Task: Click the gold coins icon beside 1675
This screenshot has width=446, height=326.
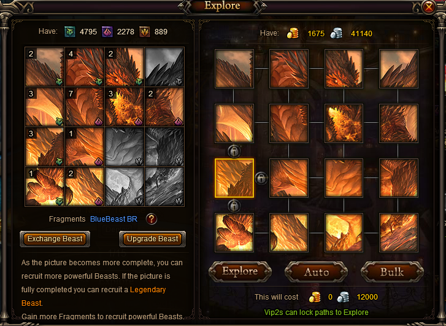Action: pyautogui.click(x=293, y=33)
